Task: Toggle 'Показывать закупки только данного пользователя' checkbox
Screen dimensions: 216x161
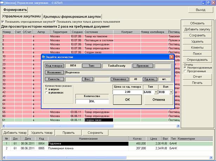Action: pos(54,22)
